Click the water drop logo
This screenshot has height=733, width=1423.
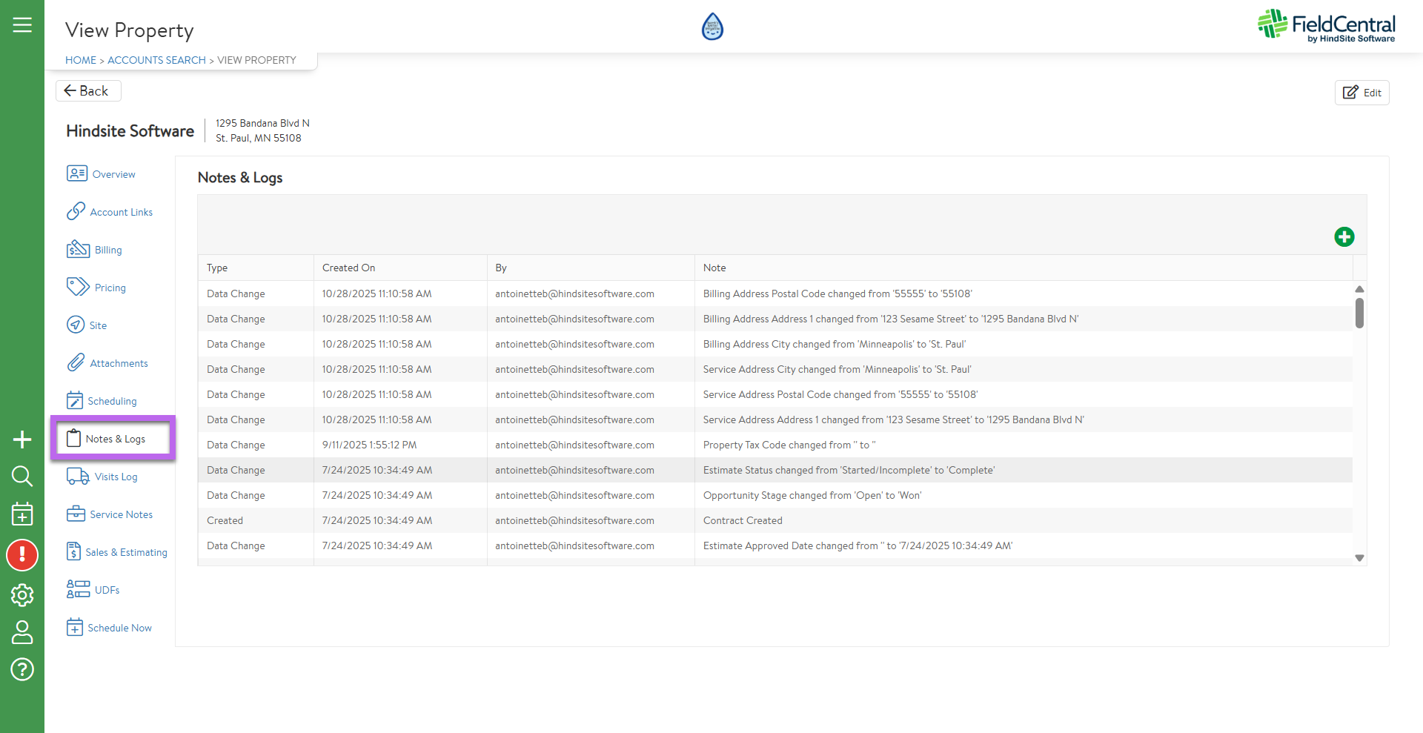point(712,27)
